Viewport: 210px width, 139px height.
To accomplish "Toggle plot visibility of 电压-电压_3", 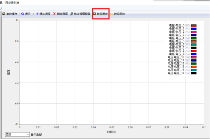I will click(188, 35).
